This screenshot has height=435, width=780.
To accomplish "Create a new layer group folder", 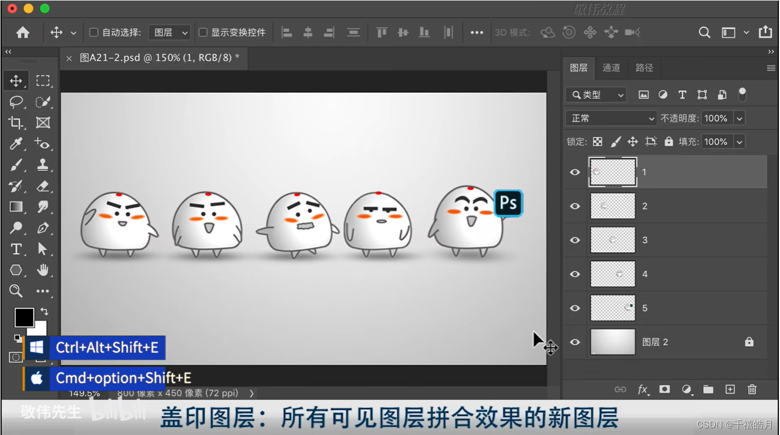I will coord(708,389).
